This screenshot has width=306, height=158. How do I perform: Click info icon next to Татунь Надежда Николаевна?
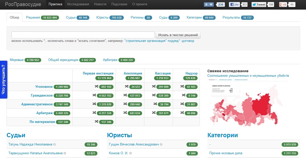[54, 144]
